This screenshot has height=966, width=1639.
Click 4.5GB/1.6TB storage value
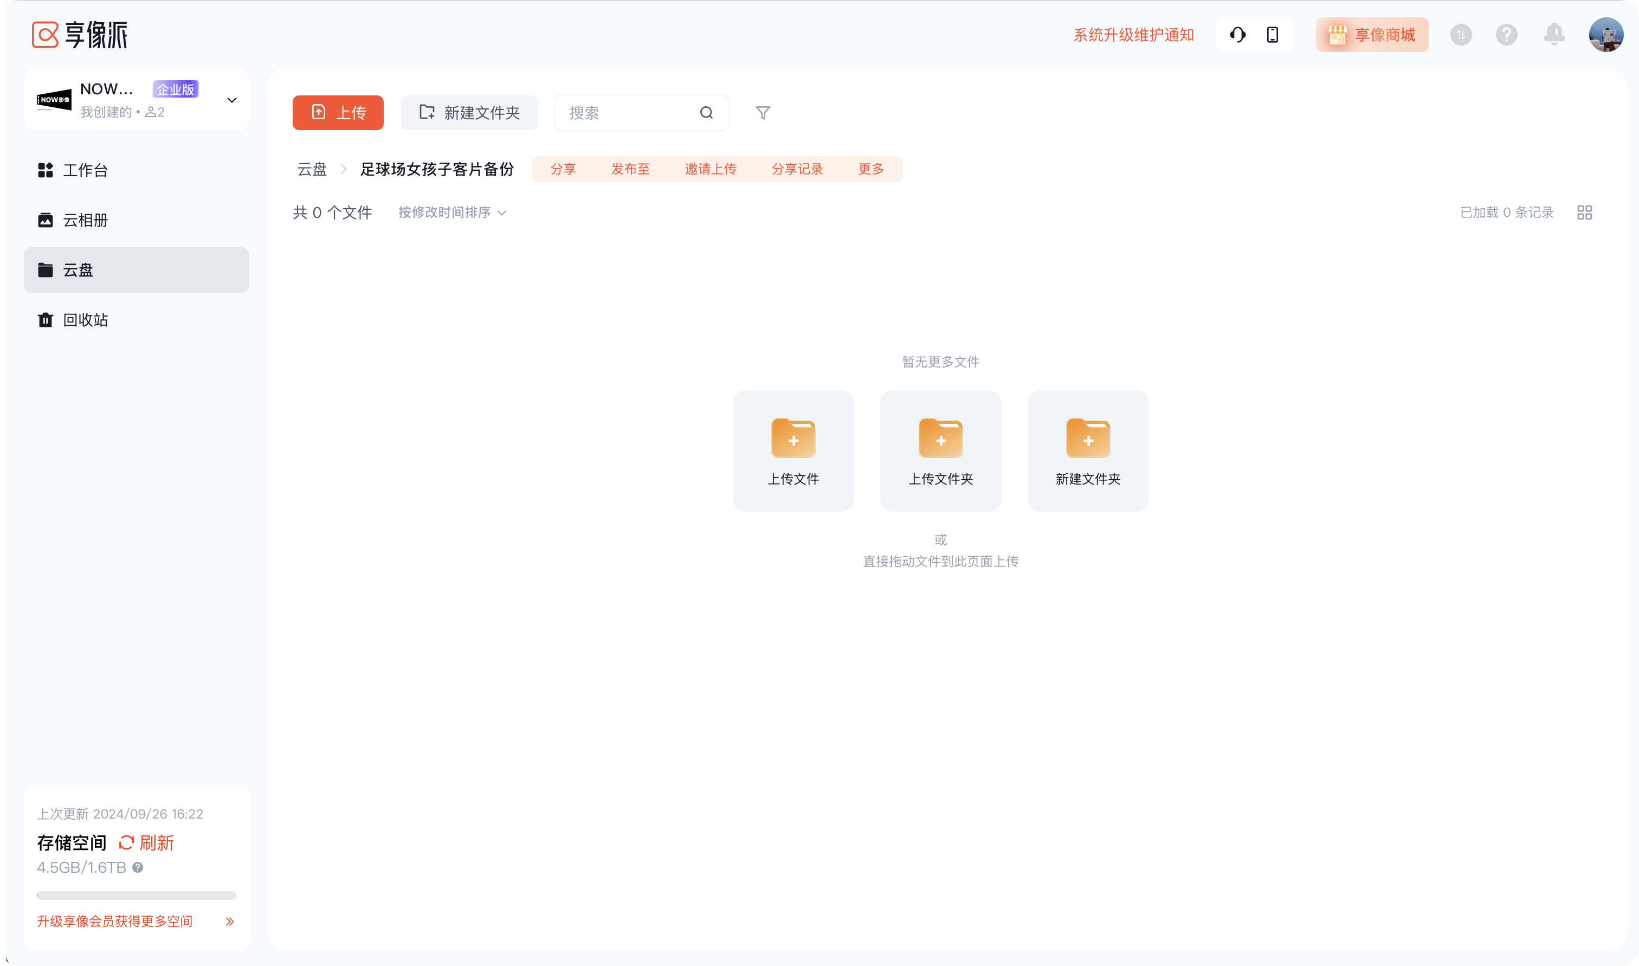tap(81, 867)
